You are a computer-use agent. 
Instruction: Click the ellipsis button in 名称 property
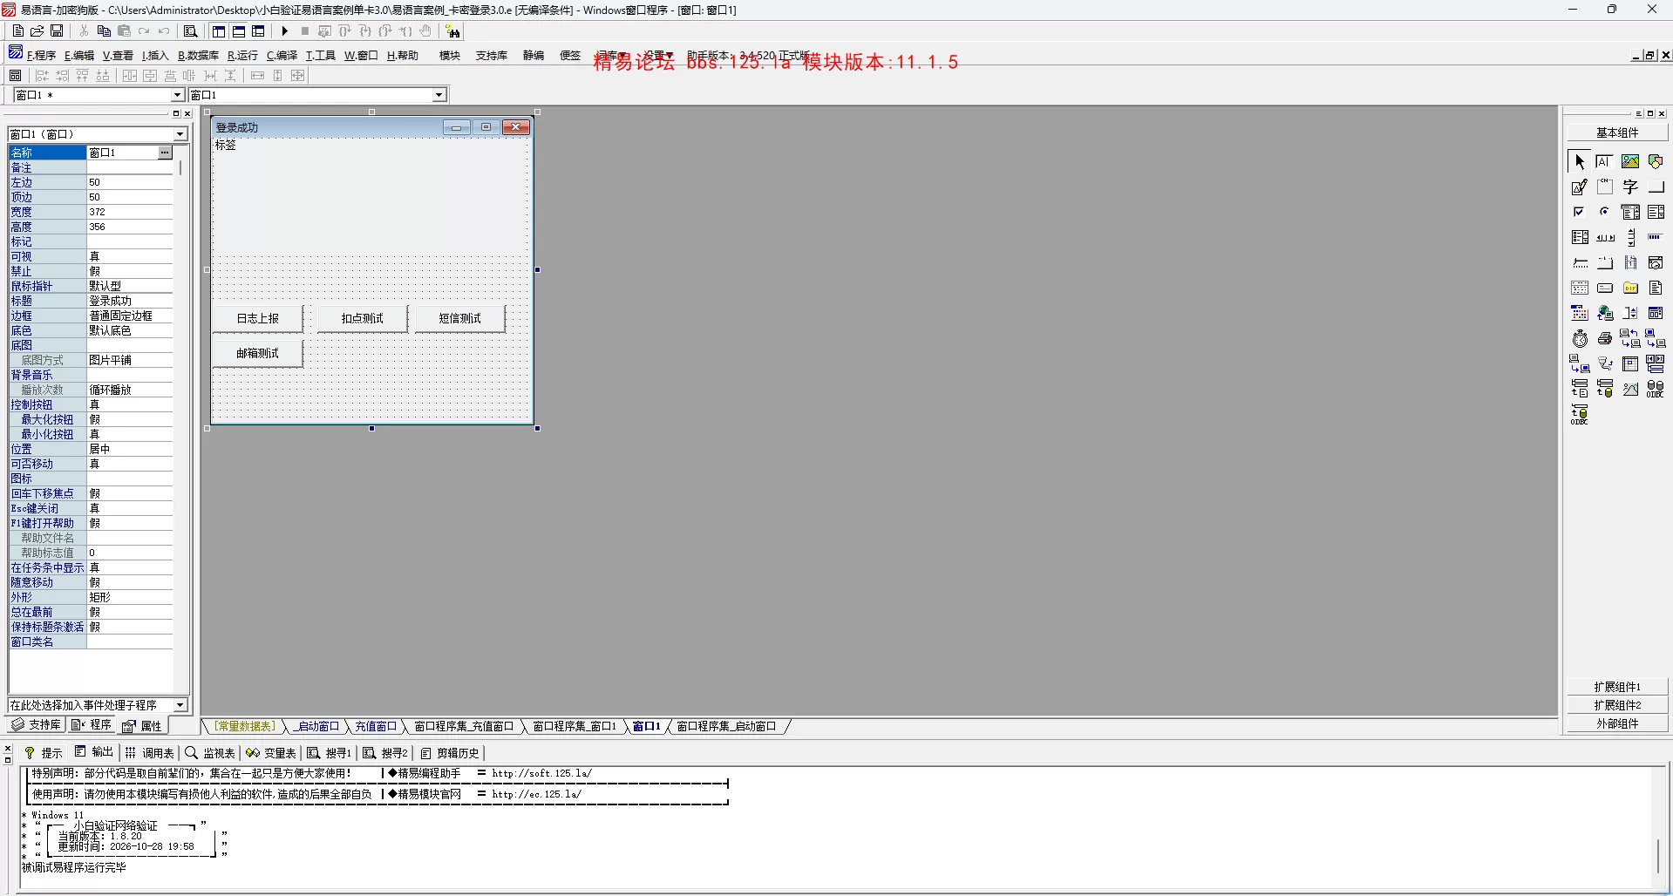[165, 153]
